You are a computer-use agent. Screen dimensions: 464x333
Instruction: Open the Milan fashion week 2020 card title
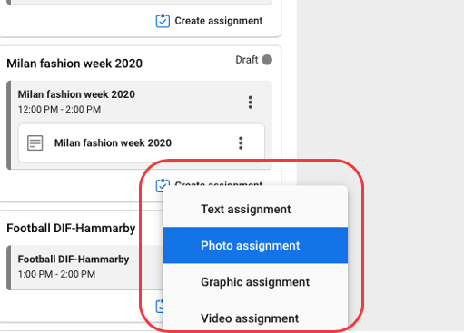74,64
